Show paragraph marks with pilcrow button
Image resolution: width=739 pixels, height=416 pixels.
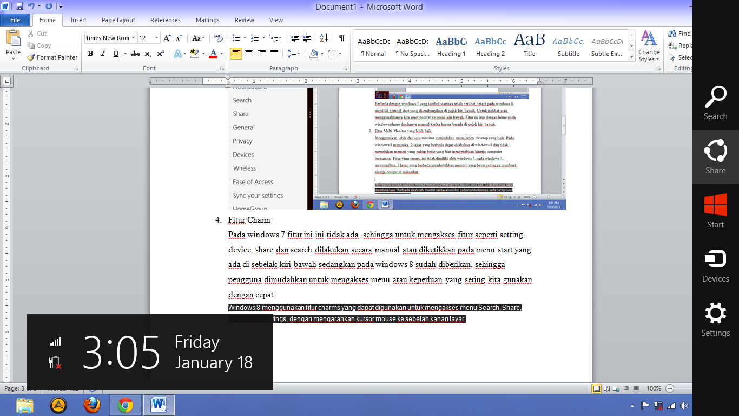[x=342, y=38]
